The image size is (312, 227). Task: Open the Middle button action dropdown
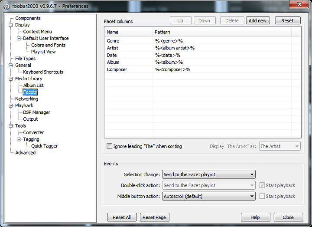point(209,196)
